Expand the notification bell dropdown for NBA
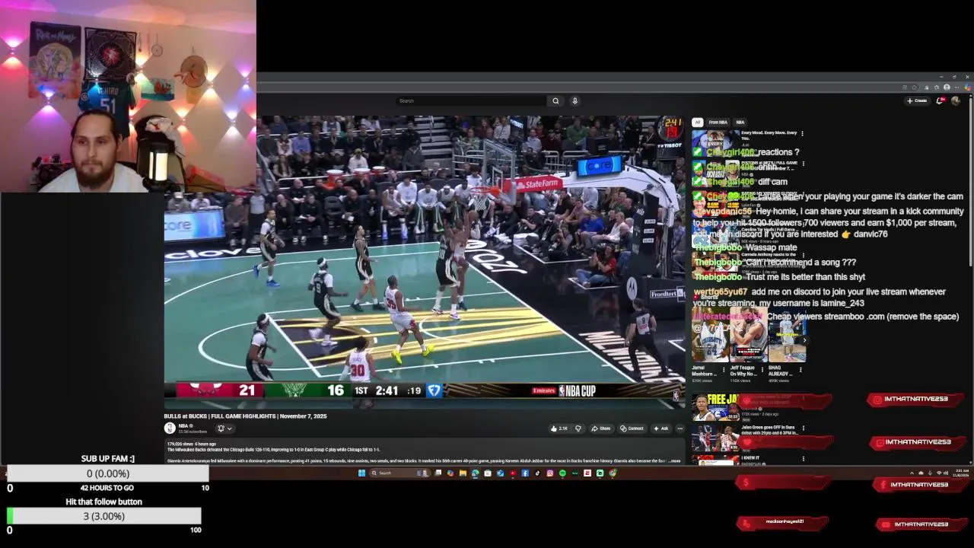This screenshot has width=974, height=548. coord(224,428)
